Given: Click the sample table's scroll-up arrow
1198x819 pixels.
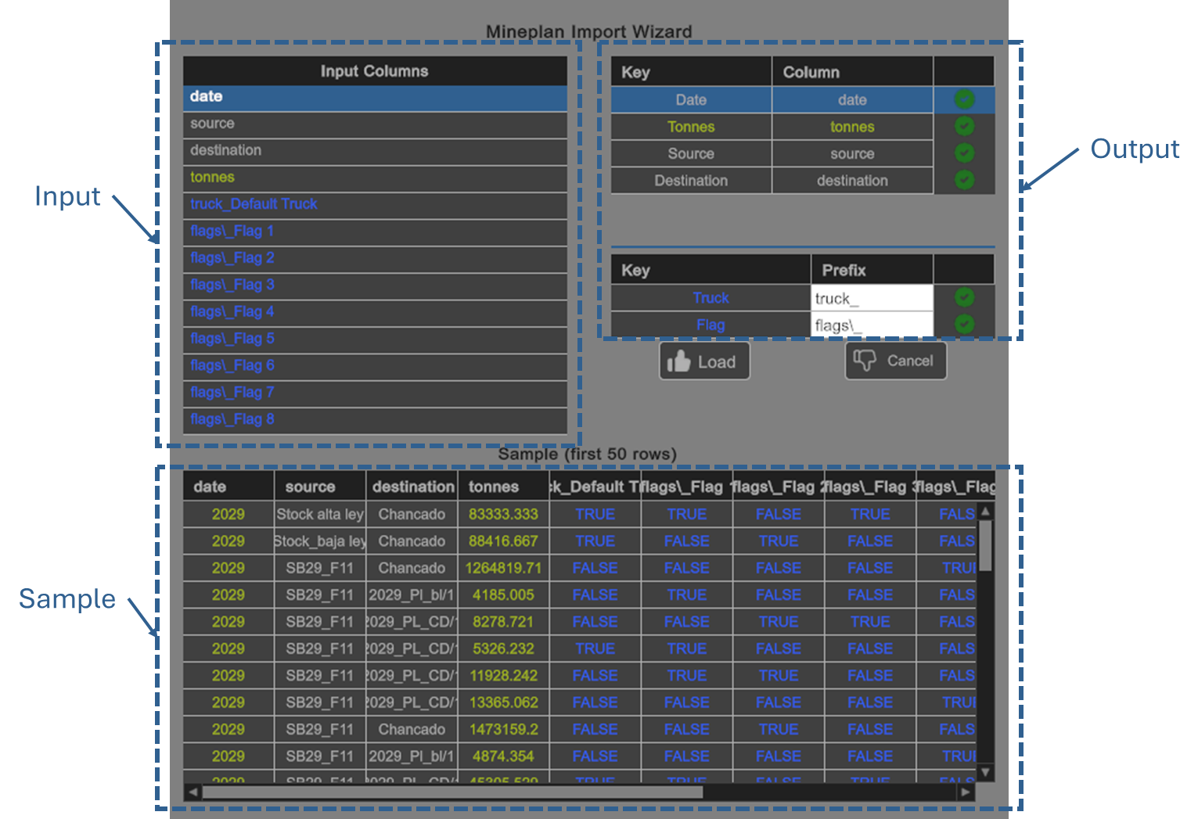Looking at the screenshot, I should pos(986,511).
